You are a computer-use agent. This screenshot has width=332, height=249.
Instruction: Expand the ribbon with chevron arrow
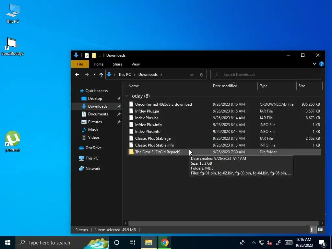314,64
